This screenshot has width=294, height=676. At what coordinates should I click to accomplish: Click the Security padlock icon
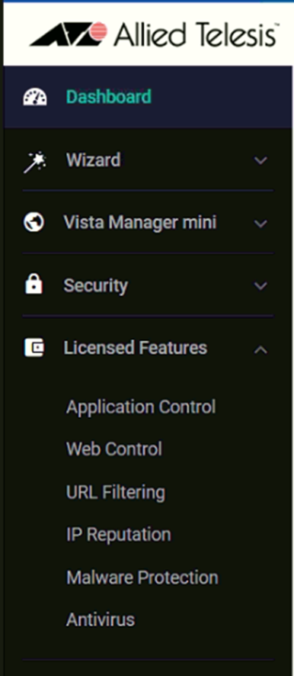click(x=34, y=285)
